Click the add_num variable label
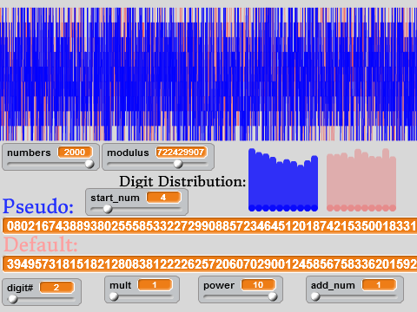The image size is (417, 312). (333, 285)
